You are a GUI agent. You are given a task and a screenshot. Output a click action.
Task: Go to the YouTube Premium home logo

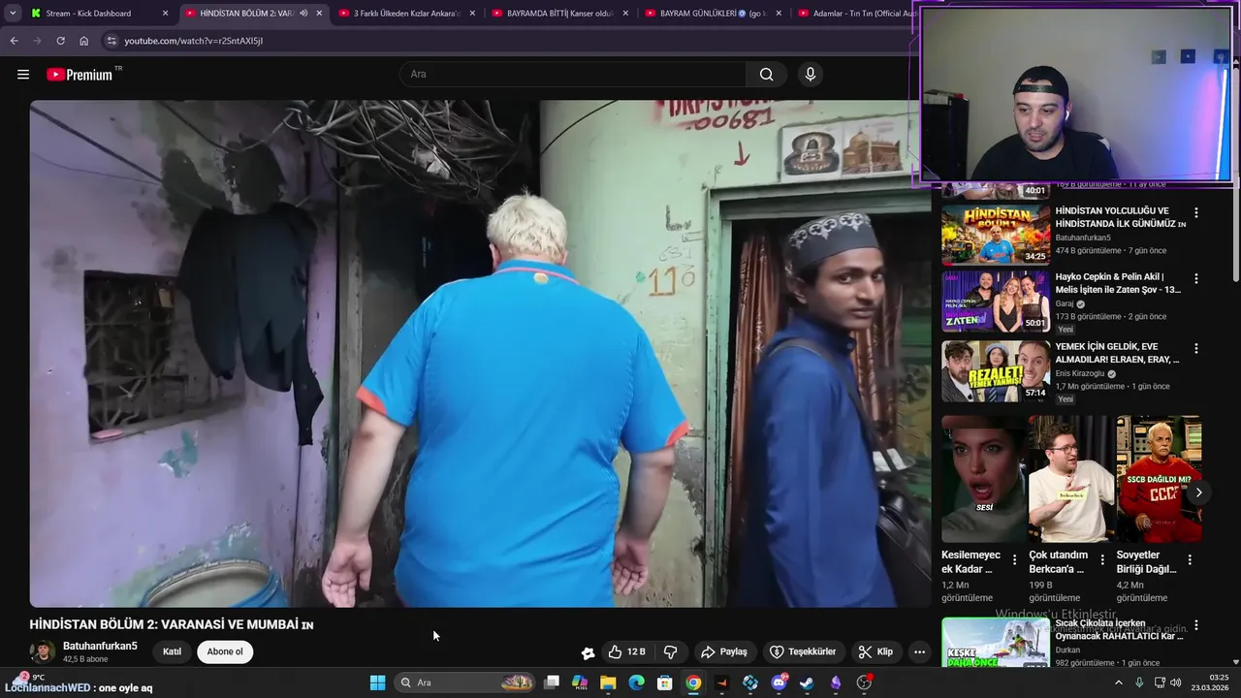(80, 75)
